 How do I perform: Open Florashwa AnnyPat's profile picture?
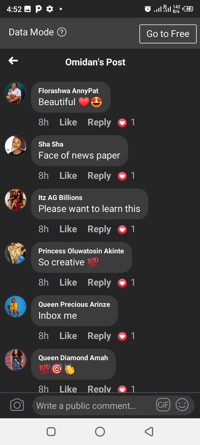pos(16,93)
